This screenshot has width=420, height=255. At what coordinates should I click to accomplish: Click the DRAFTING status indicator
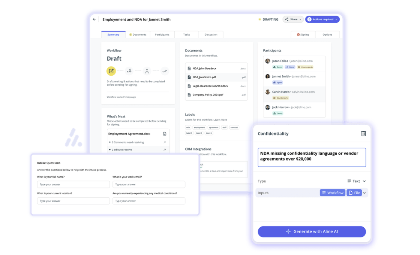[x=268, y=19]
